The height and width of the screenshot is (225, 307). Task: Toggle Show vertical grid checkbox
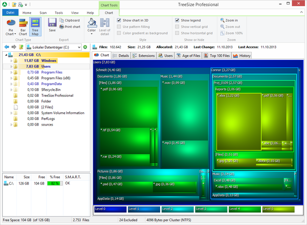coord(177,27)
